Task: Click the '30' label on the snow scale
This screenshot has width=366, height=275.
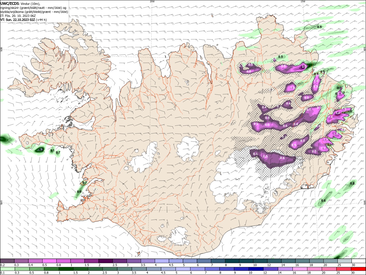Action: 353,265
